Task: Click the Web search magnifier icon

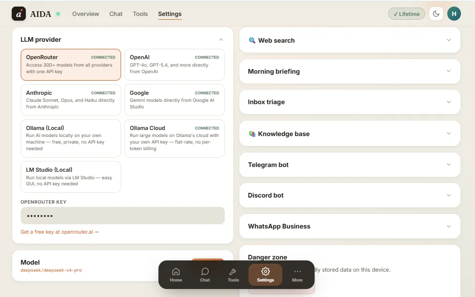Action: [x=252, y=40]
